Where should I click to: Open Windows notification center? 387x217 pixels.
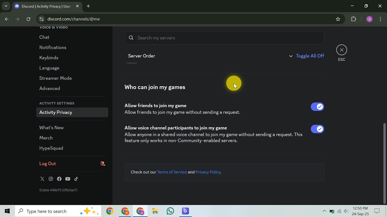377,211
